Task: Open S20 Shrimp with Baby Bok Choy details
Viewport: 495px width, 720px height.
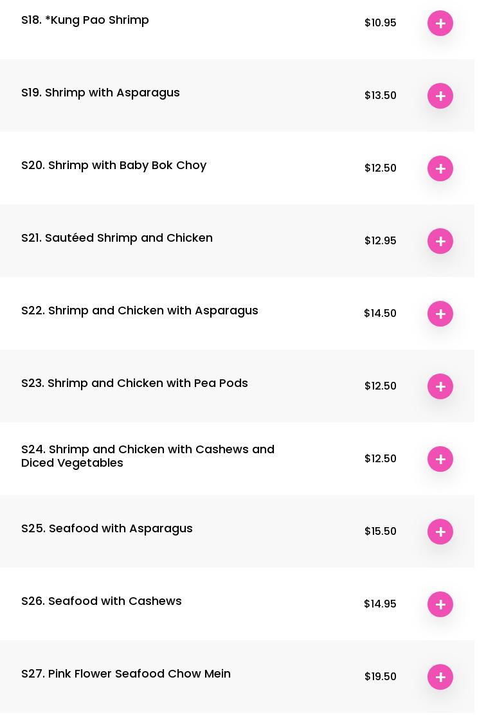Action: pyautogui.click(x=114, y=165)
